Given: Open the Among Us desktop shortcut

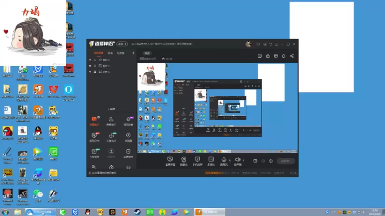Looking at the screenshot, I should click(x=8, y=133).
